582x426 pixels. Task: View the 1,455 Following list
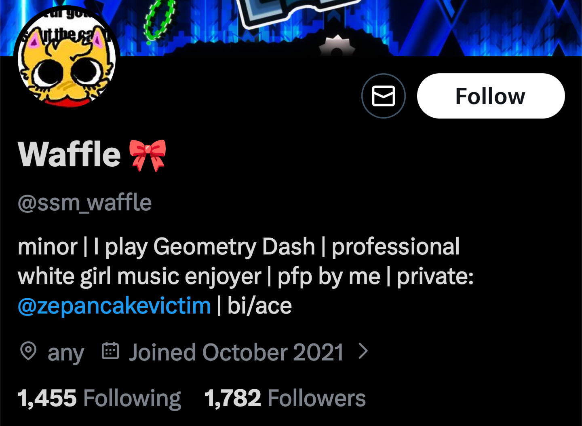tap(99, 398)
